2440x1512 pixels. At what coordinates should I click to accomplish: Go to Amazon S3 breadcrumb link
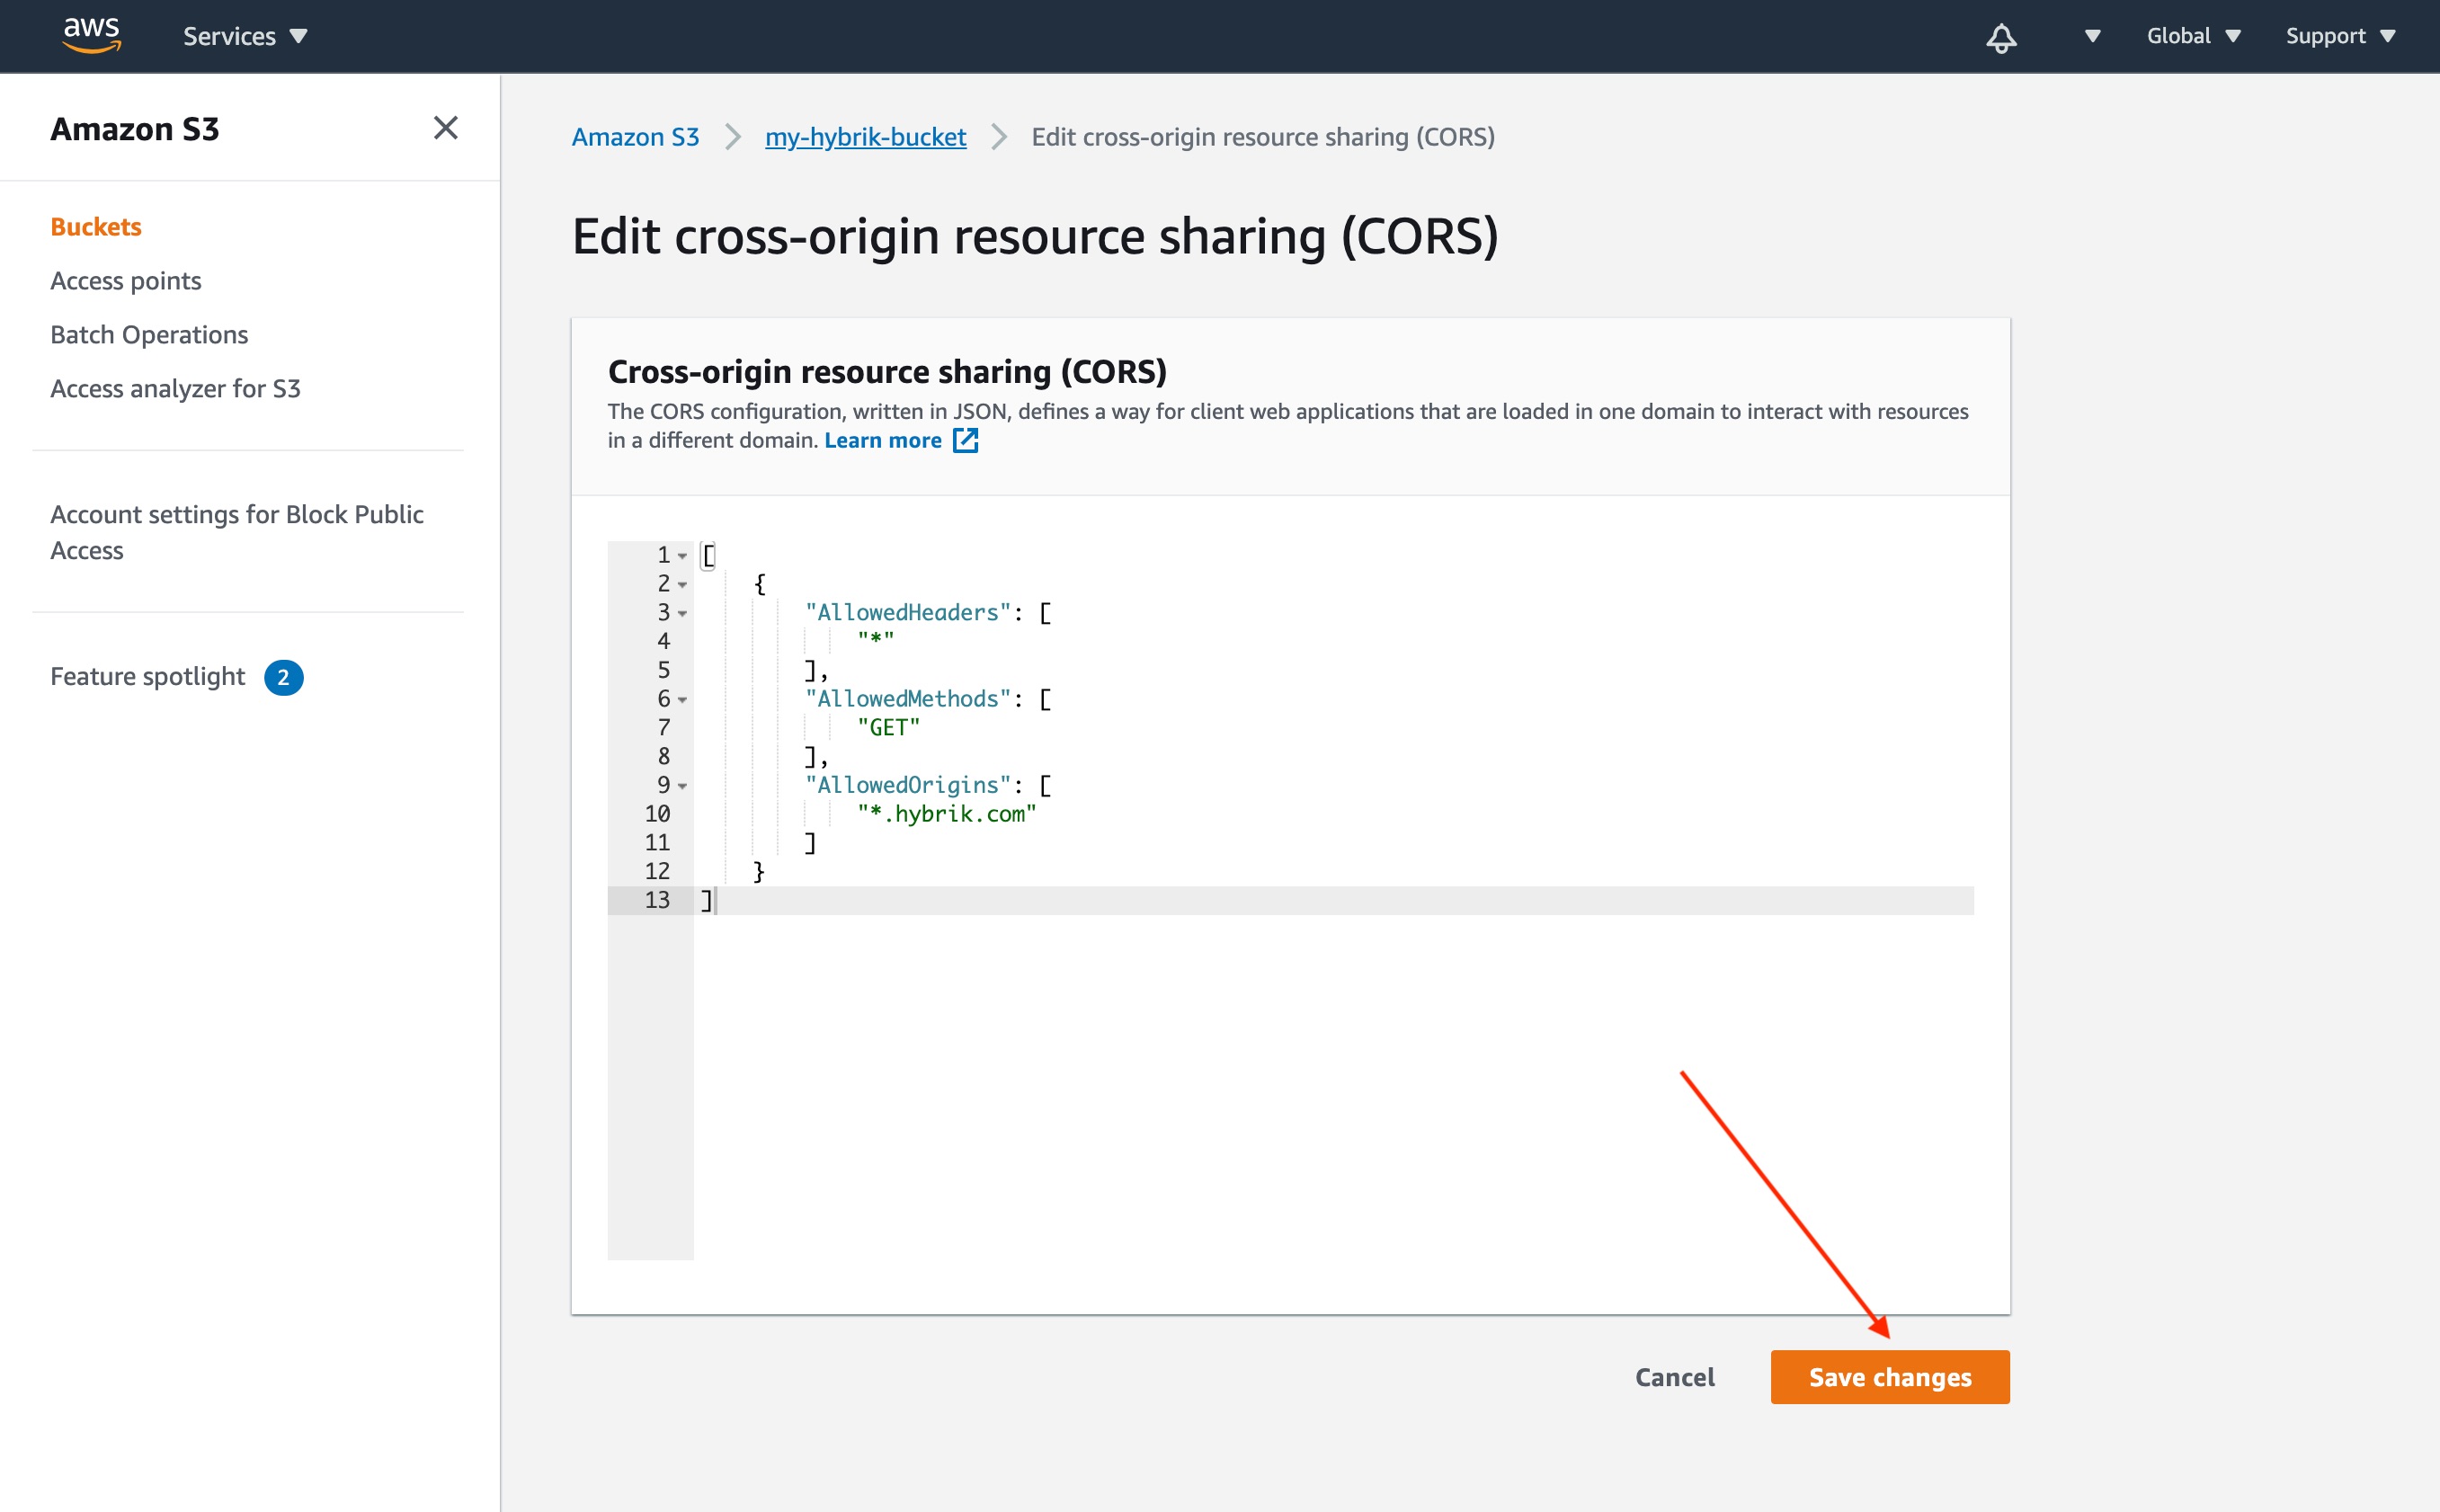635,137
